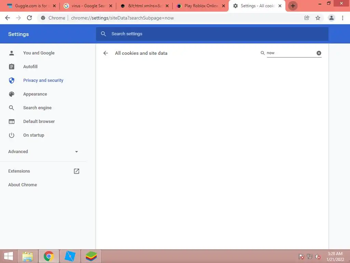Click the browser forward arrow

18,18
